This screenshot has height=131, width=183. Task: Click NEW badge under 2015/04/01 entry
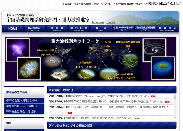tap(70, 113)
